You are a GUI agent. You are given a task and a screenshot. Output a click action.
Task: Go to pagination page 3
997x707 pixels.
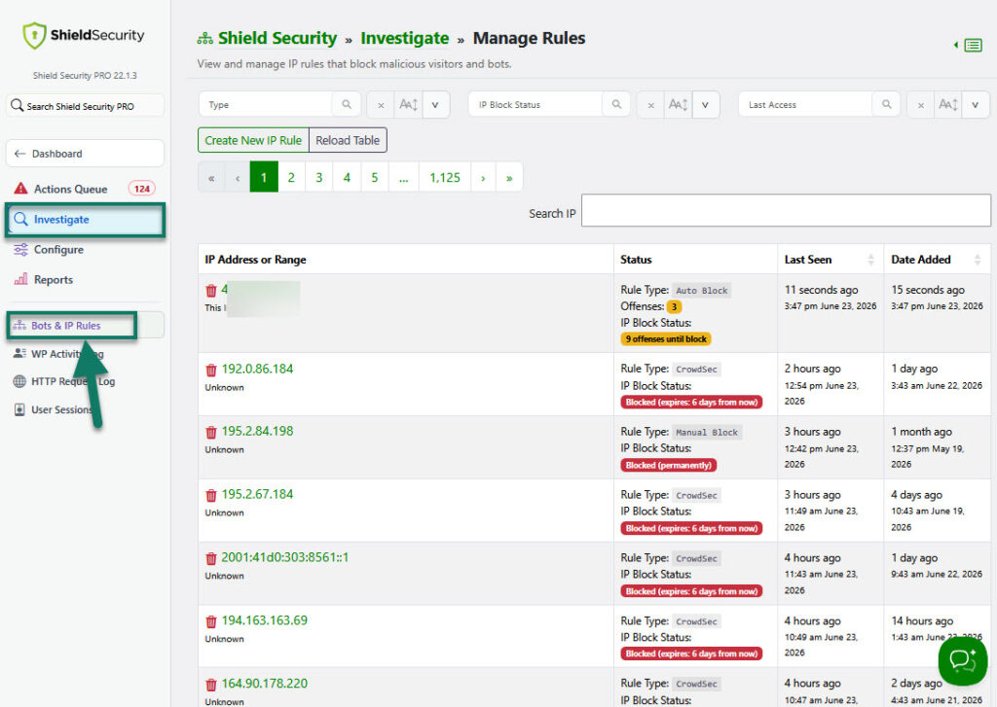(x=319, y=177)
